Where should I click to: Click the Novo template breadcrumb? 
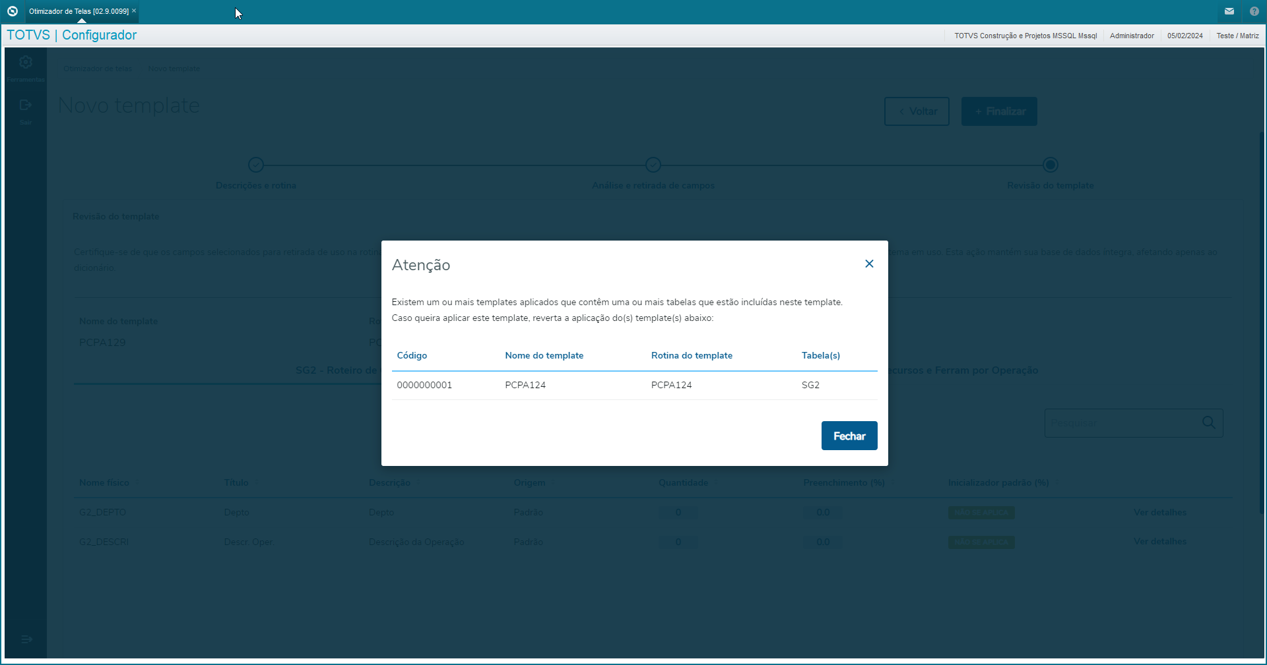point(174,69)
